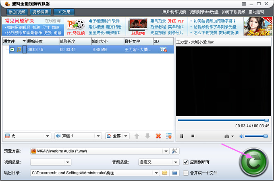Screen dimensions: 274x181
Task: Enable 合并成一个文件 checkbox
Action: [x=186, y=173]
